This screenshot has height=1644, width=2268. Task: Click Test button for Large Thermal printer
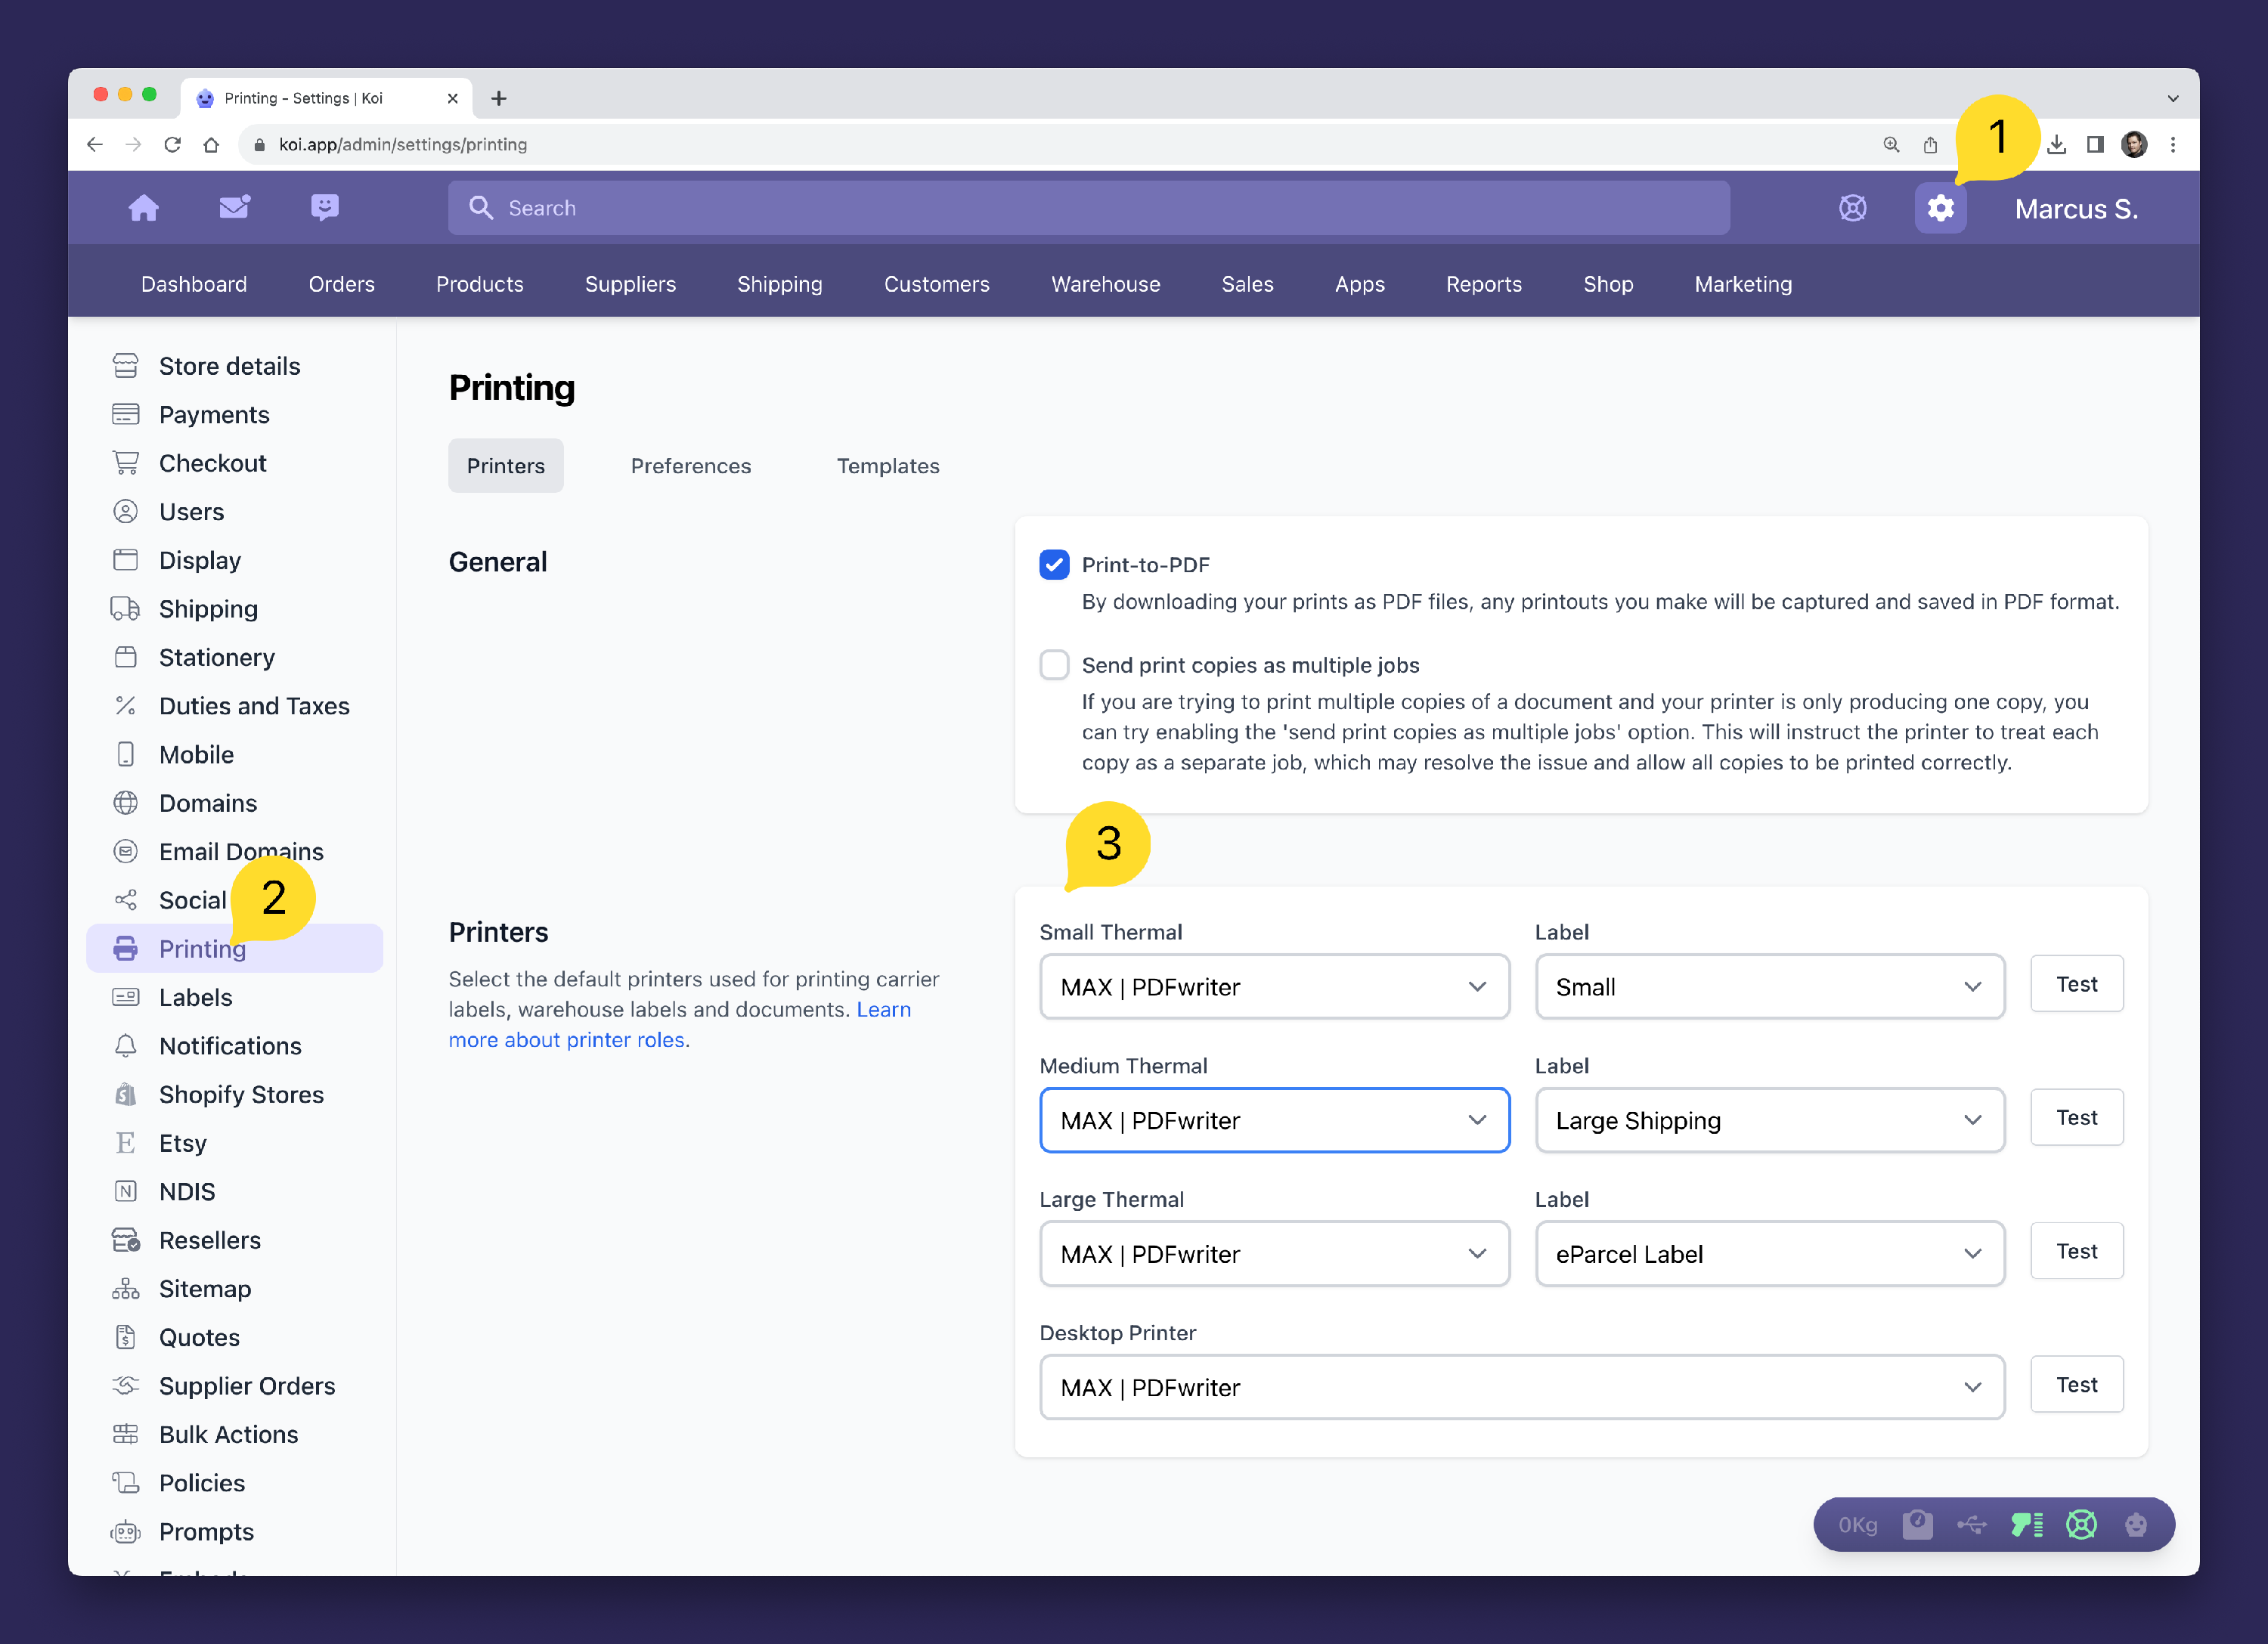(2076, 1251)
